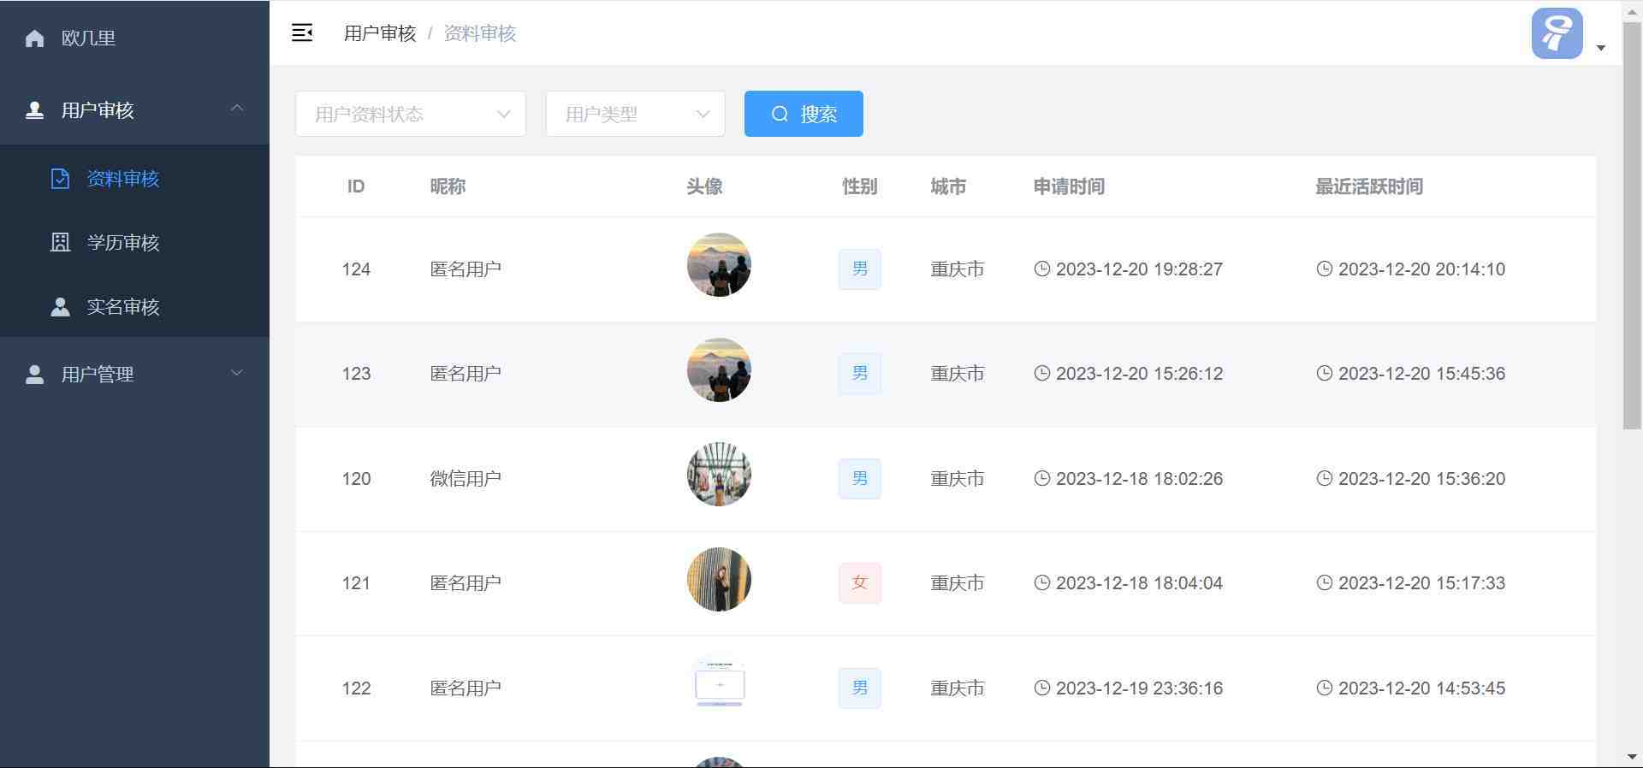Click the 男 tag in row 124

(860, 269)
